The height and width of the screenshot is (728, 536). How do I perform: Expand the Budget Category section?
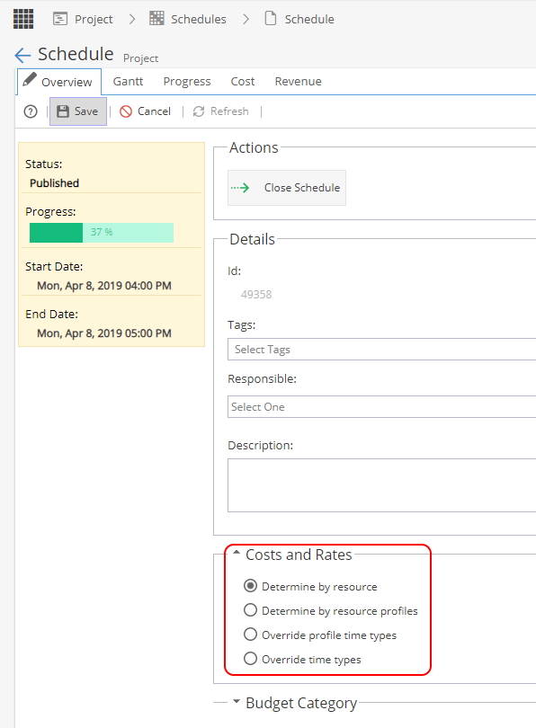tap(237, 701)
